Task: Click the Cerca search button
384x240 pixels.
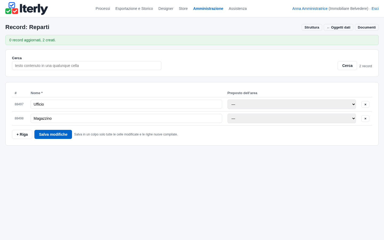Action: (x=347, y=66)
